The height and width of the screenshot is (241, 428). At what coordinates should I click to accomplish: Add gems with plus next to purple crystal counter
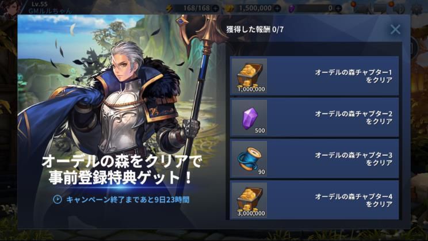coord(338,9)
